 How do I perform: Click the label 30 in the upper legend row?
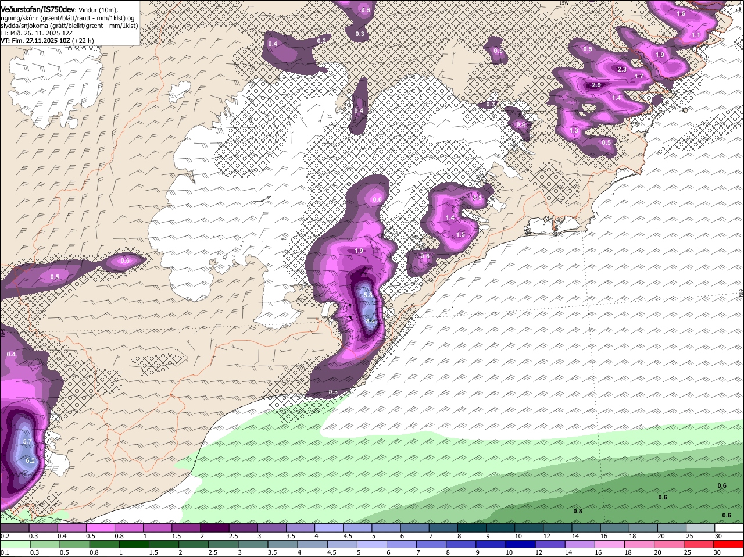pos(718,536)
